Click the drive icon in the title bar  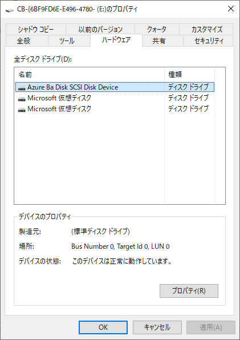pyautogui.click(x=10, y=10)
